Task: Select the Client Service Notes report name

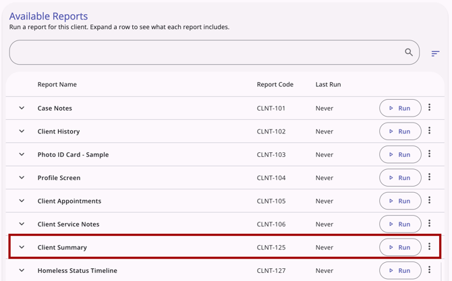Action: pos(68,224)
